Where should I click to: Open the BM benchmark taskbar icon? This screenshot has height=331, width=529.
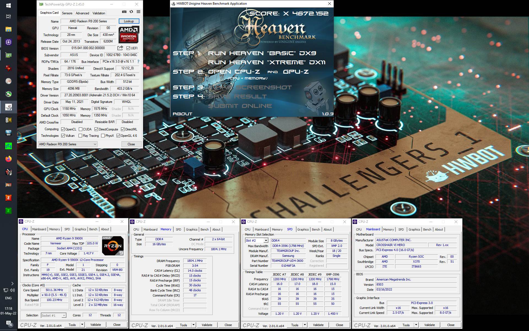(8, 120)
